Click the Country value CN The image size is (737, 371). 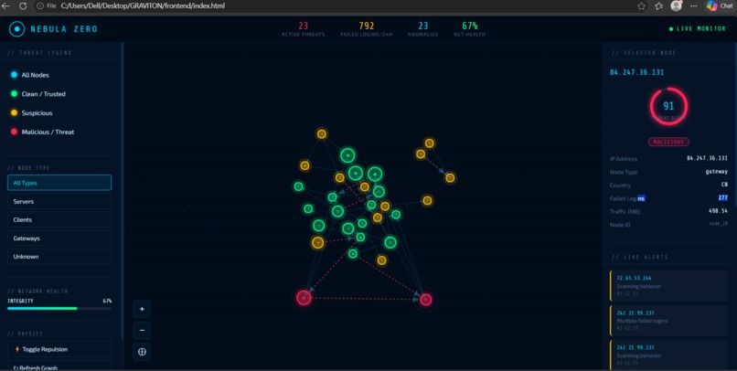[724, 185]
